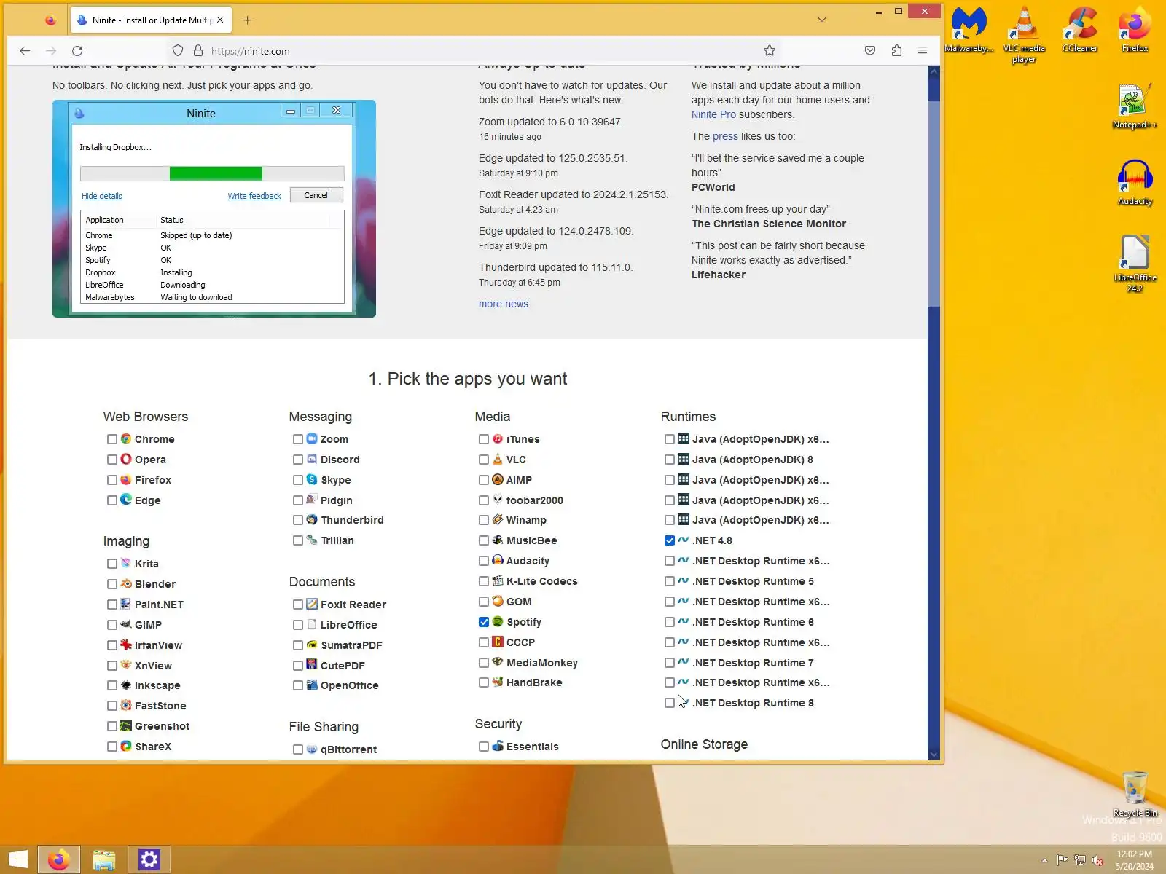Uncheck the .NET 4.8 checkbox

[x=670, y=540]
